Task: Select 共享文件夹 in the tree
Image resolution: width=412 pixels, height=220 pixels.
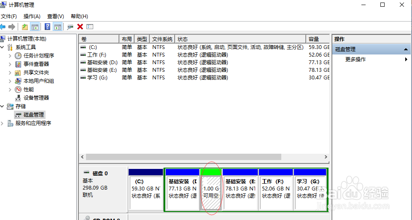Action: pos(36,72)
